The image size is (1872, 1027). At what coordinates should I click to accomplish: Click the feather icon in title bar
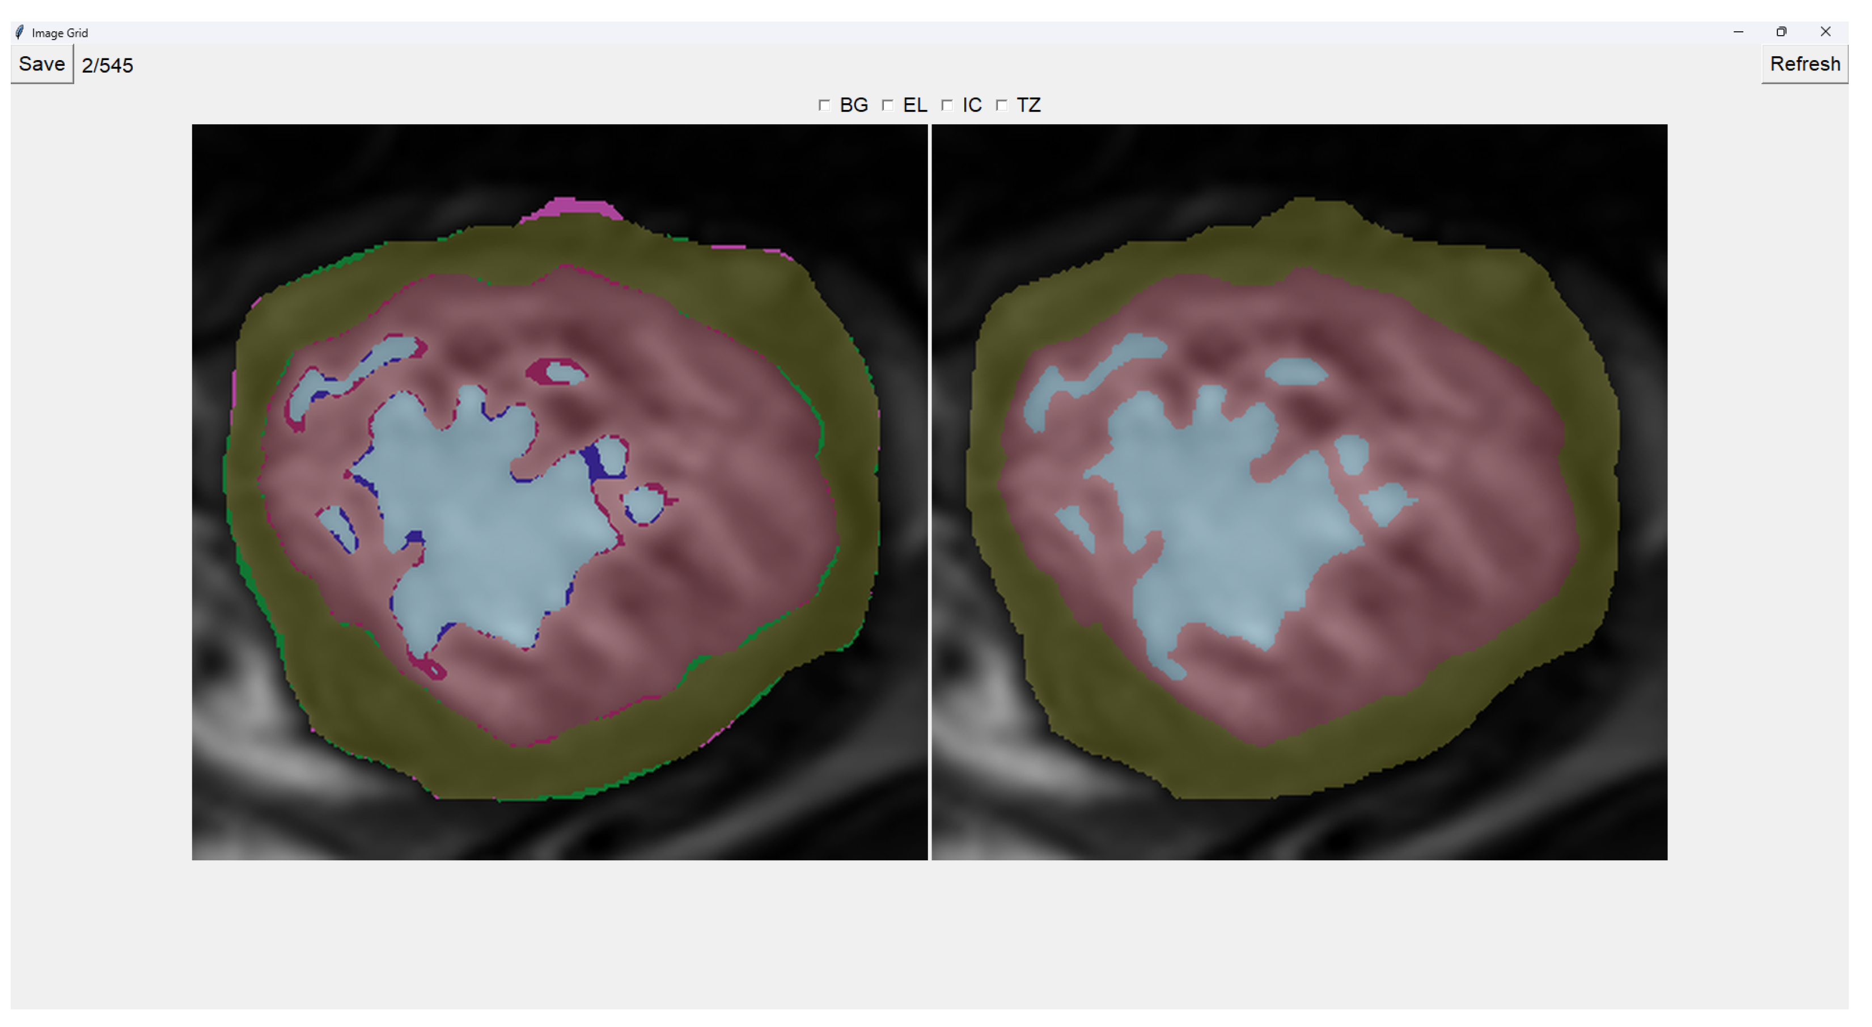20,32
